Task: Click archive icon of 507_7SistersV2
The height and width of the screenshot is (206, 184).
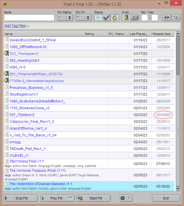Action: pyautogui.click(x=6, y=115)
